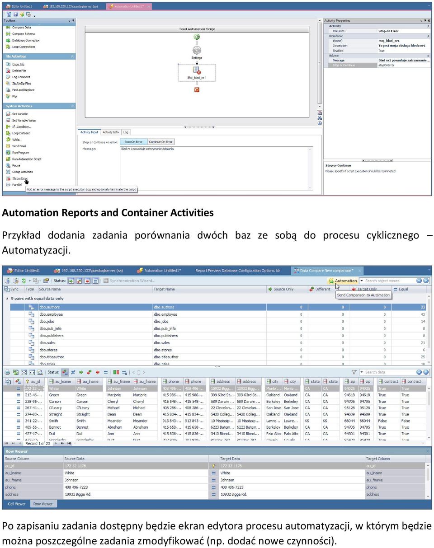The image size is (434, 548).
Task: Select the Find and Replace activity
Action: 20,90
